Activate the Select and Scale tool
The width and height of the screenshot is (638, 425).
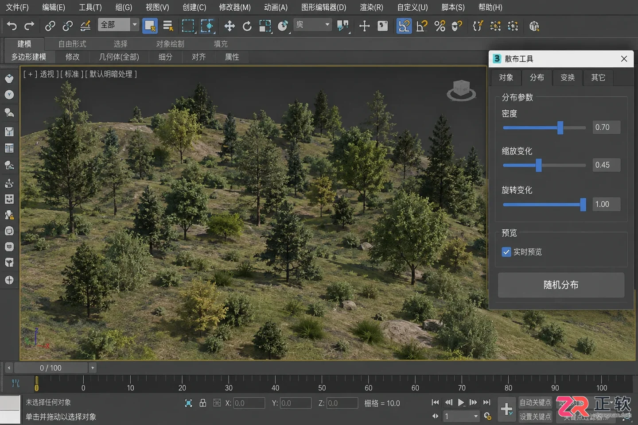[265, 26]
